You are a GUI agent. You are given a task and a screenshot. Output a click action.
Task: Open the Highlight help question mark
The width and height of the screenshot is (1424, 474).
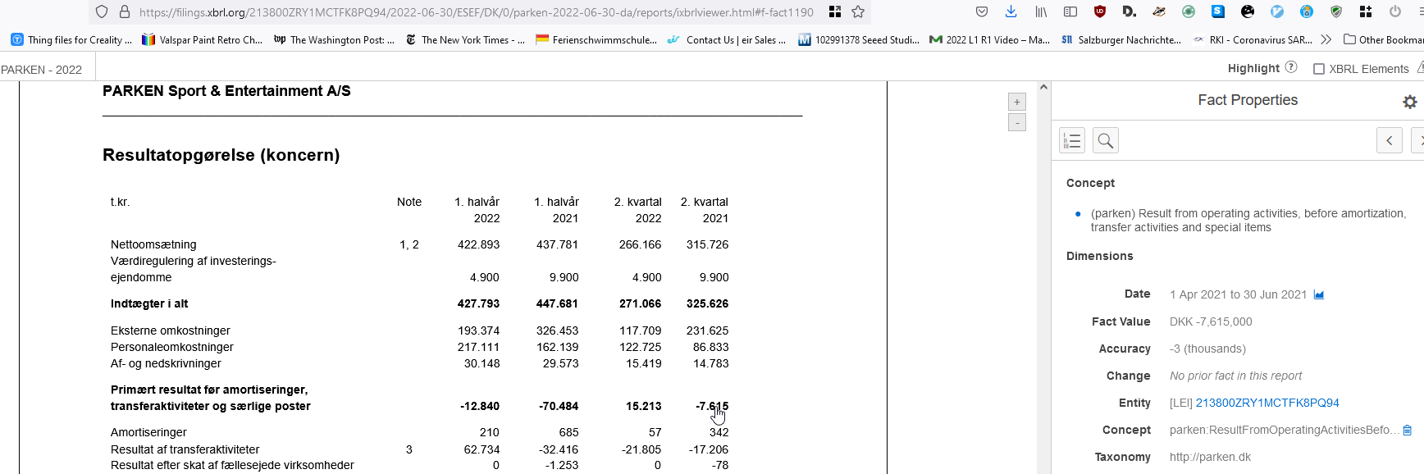coord(1291,67)
